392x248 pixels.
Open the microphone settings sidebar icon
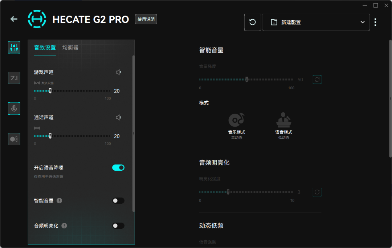(14, 109)
